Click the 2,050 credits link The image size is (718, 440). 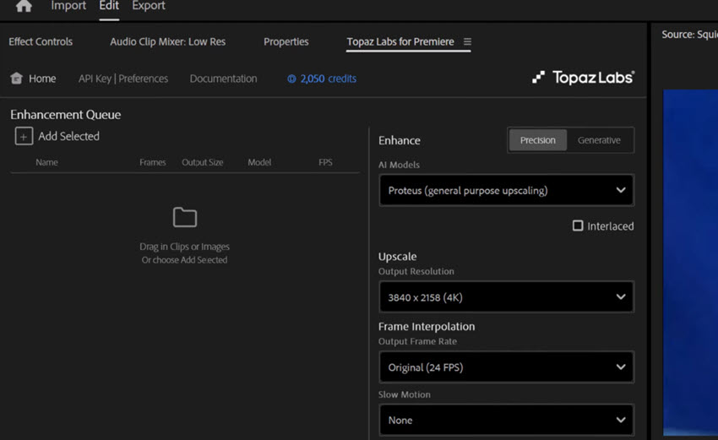(x=328, y=79)
